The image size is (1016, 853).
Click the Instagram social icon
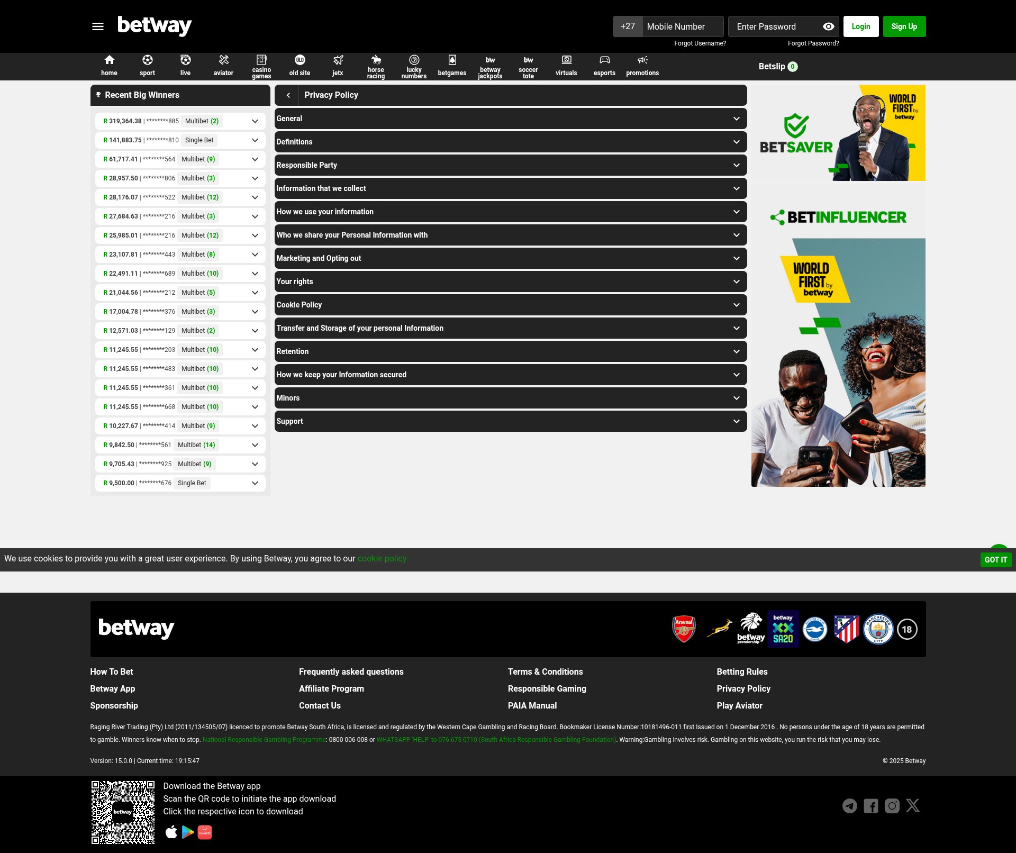tap(892, 806)
